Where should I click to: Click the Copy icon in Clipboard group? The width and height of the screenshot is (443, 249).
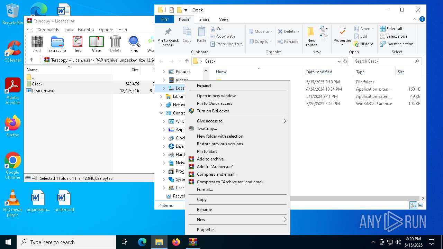tap(187, 35)
